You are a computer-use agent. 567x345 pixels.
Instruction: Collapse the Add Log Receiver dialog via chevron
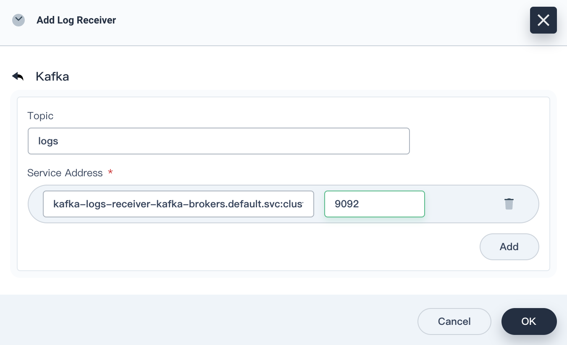click(x=18, y=19)
